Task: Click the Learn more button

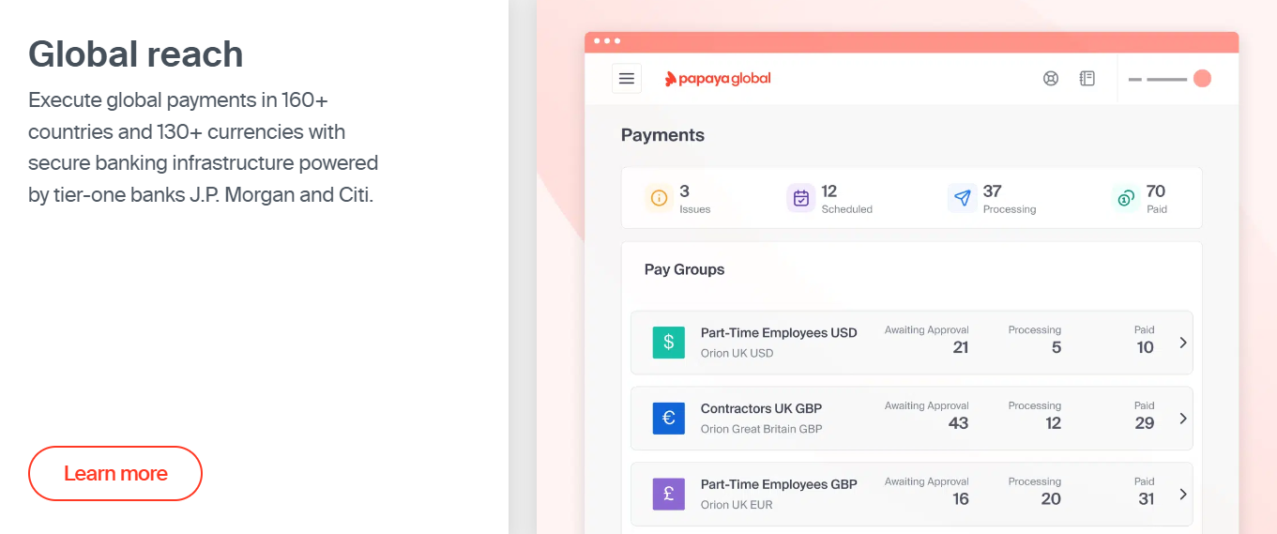Action: [x=115, y=473]
